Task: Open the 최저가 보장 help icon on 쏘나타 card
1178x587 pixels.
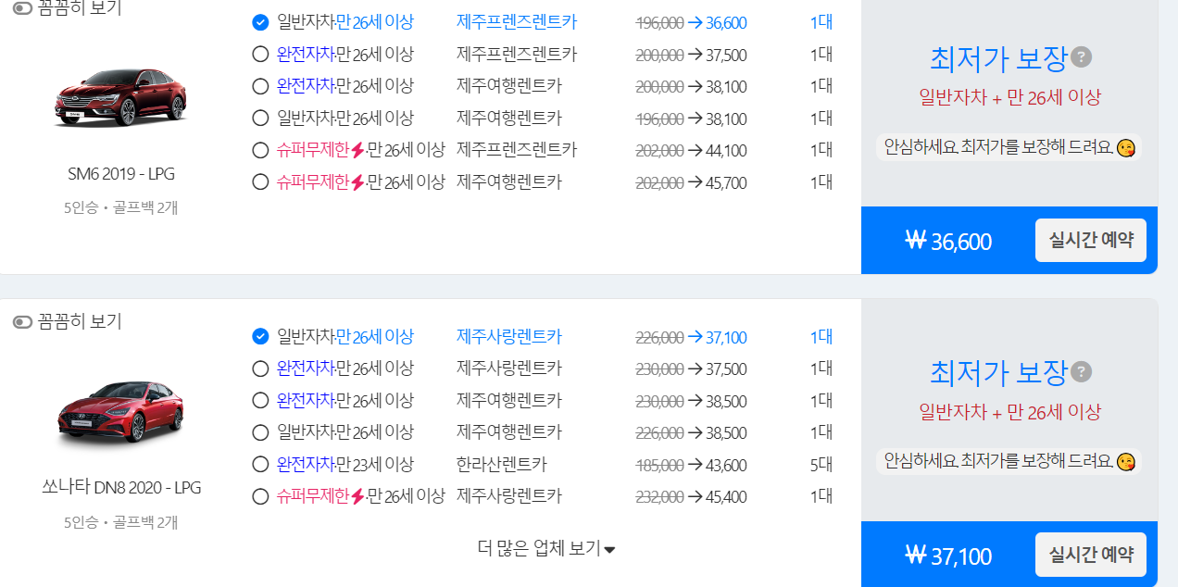Action: [x=1082, y=371]
